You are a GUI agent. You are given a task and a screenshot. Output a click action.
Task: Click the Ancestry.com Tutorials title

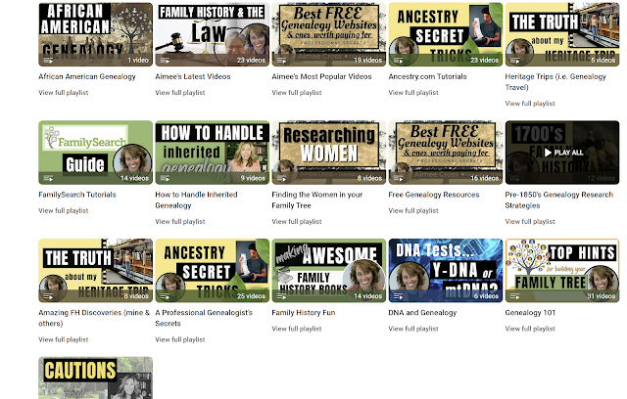point(427,76)
